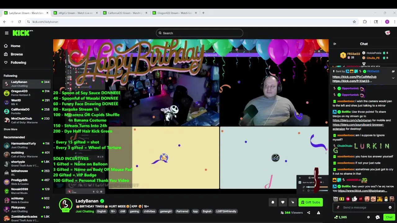Show more followed channels
Viewport: 397px width, 223px height.
click(11, 129)
